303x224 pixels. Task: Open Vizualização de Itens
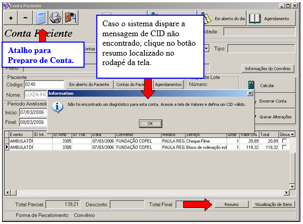click(273, 204)
